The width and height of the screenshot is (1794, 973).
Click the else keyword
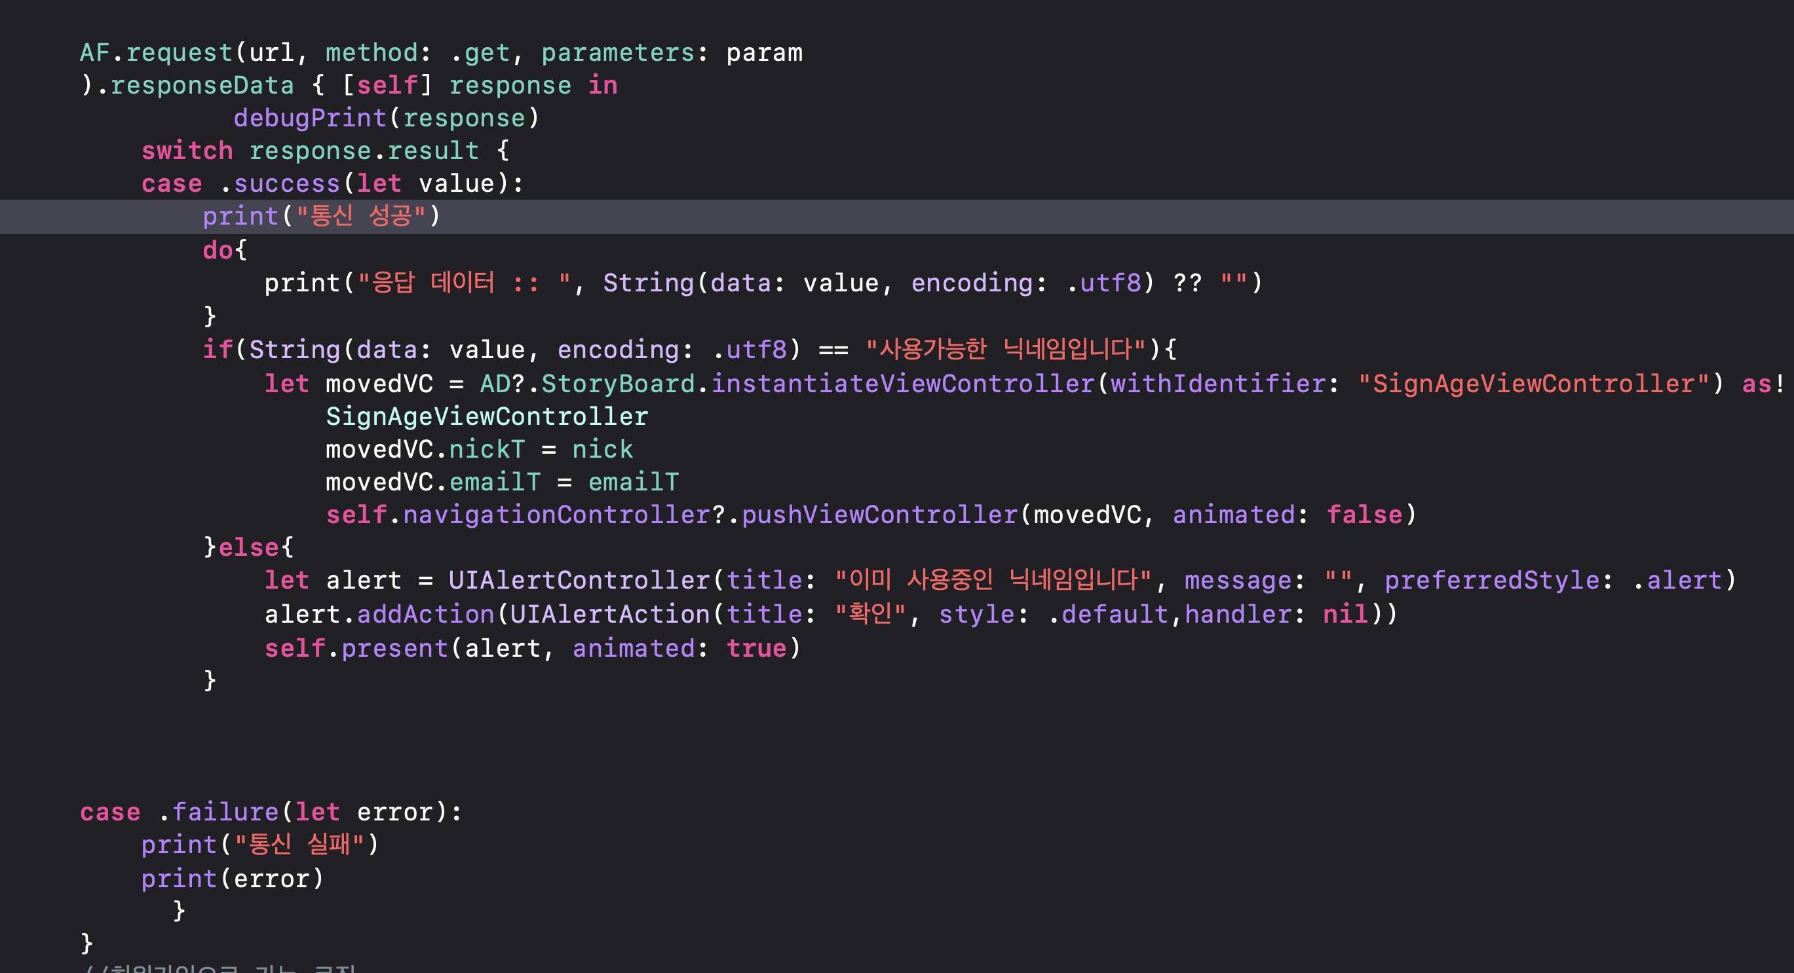coord(248,548)
